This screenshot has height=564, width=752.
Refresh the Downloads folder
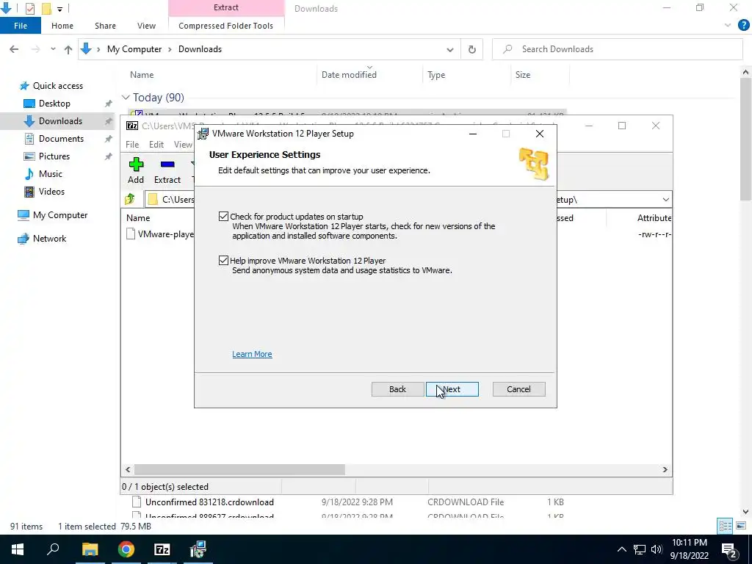point(472,49)
